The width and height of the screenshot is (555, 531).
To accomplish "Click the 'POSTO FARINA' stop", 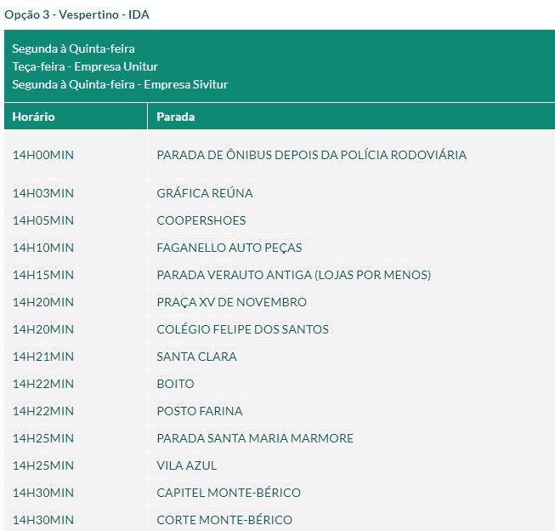I will tap(200, 411).
